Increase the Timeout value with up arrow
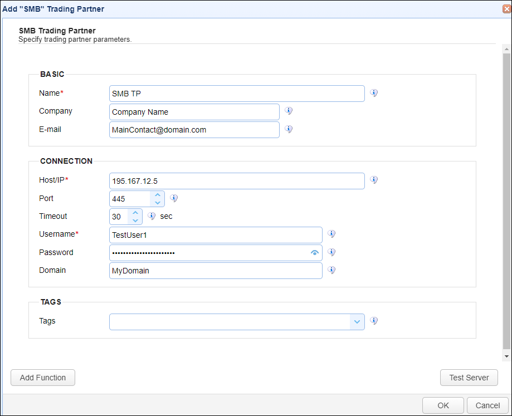 pyautogui.click(x=135, y=213)
